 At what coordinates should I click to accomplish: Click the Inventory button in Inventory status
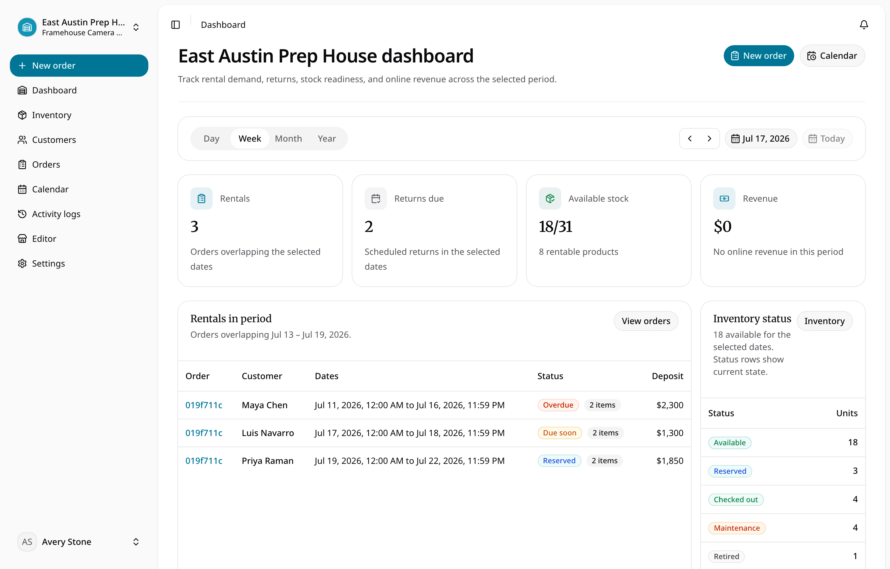point(824,321)
